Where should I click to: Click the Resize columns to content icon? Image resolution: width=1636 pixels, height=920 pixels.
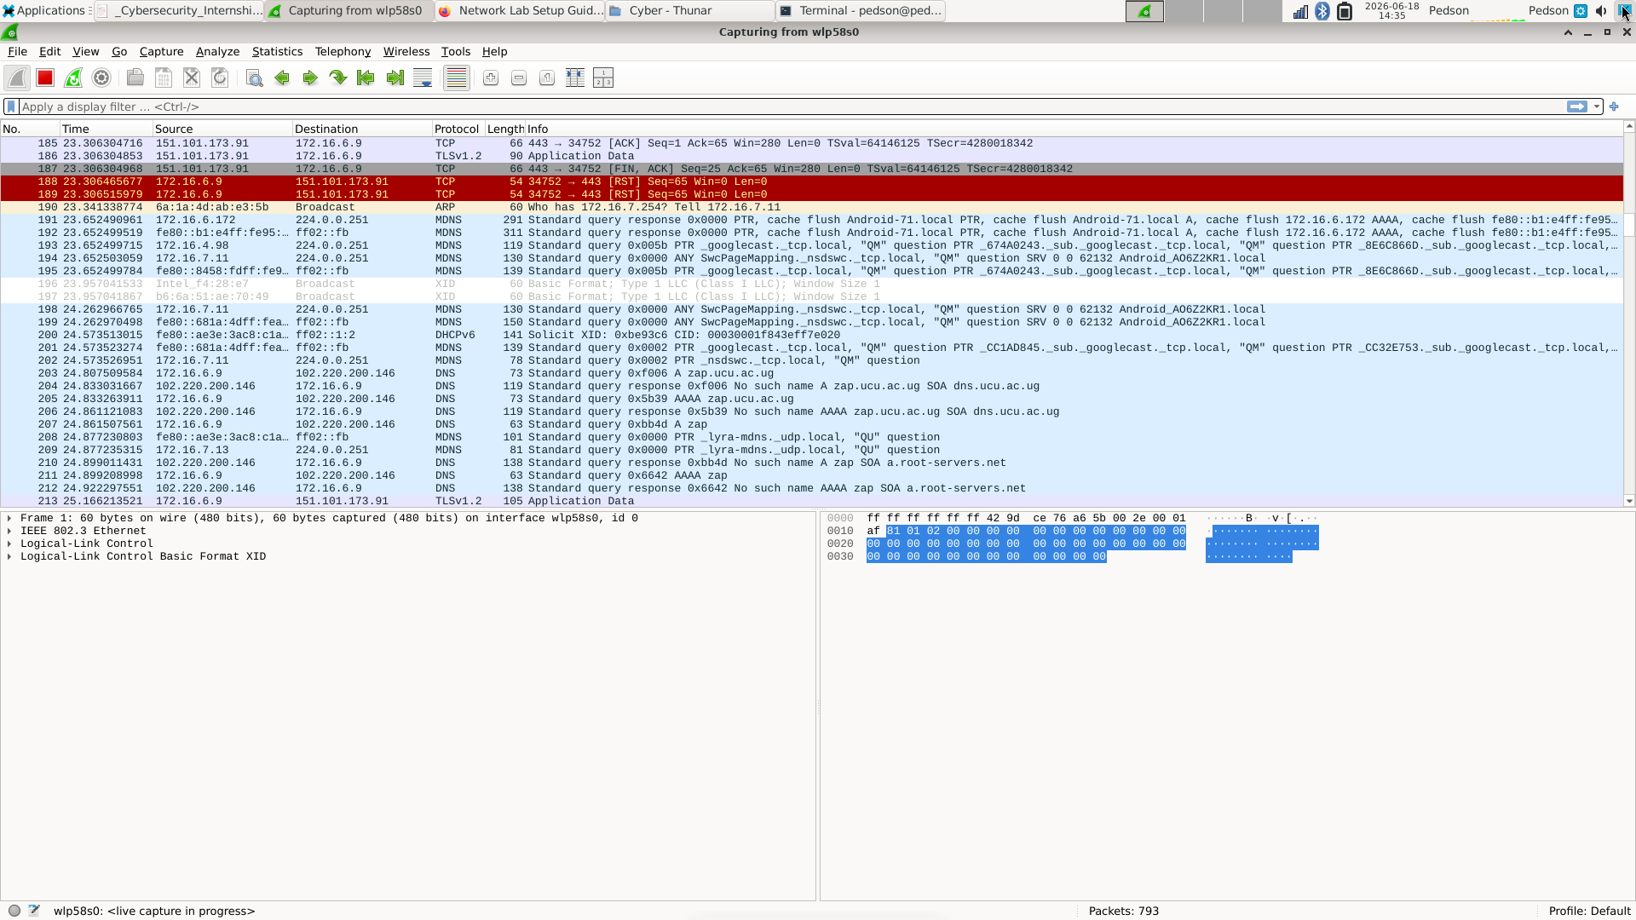click(575, 78)
